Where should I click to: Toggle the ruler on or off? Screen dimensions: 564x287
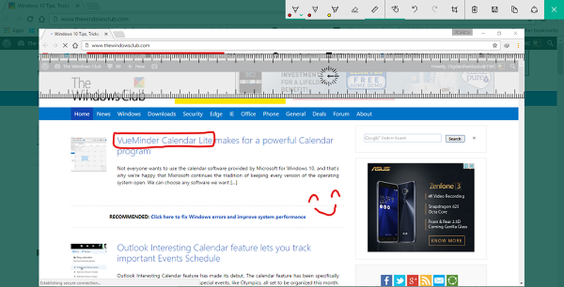[x=374, y=10]
